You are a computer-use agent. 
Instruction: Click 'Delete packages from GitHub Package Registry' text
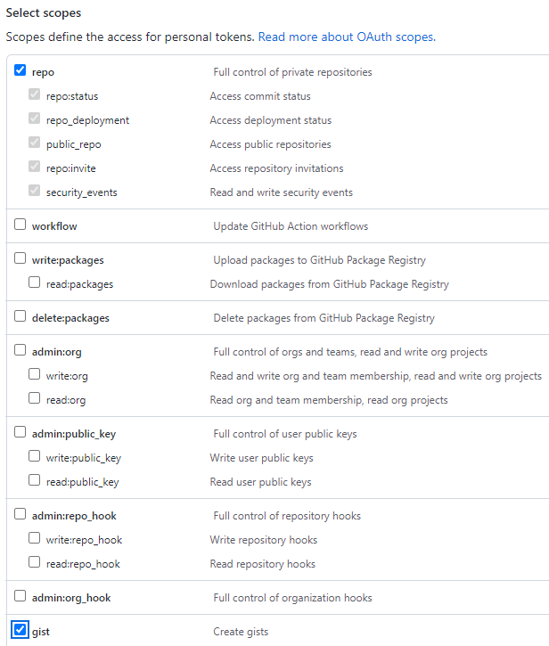[x=324, y=318]
